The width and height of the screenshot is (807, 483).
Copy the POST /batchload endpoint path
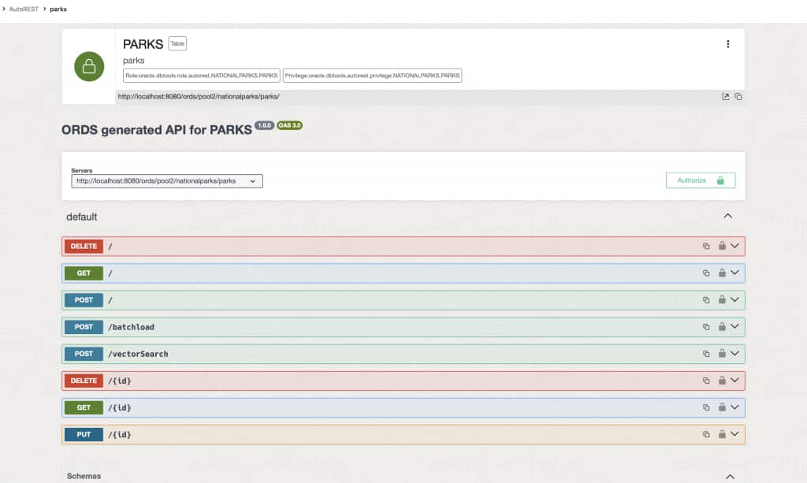708,326
